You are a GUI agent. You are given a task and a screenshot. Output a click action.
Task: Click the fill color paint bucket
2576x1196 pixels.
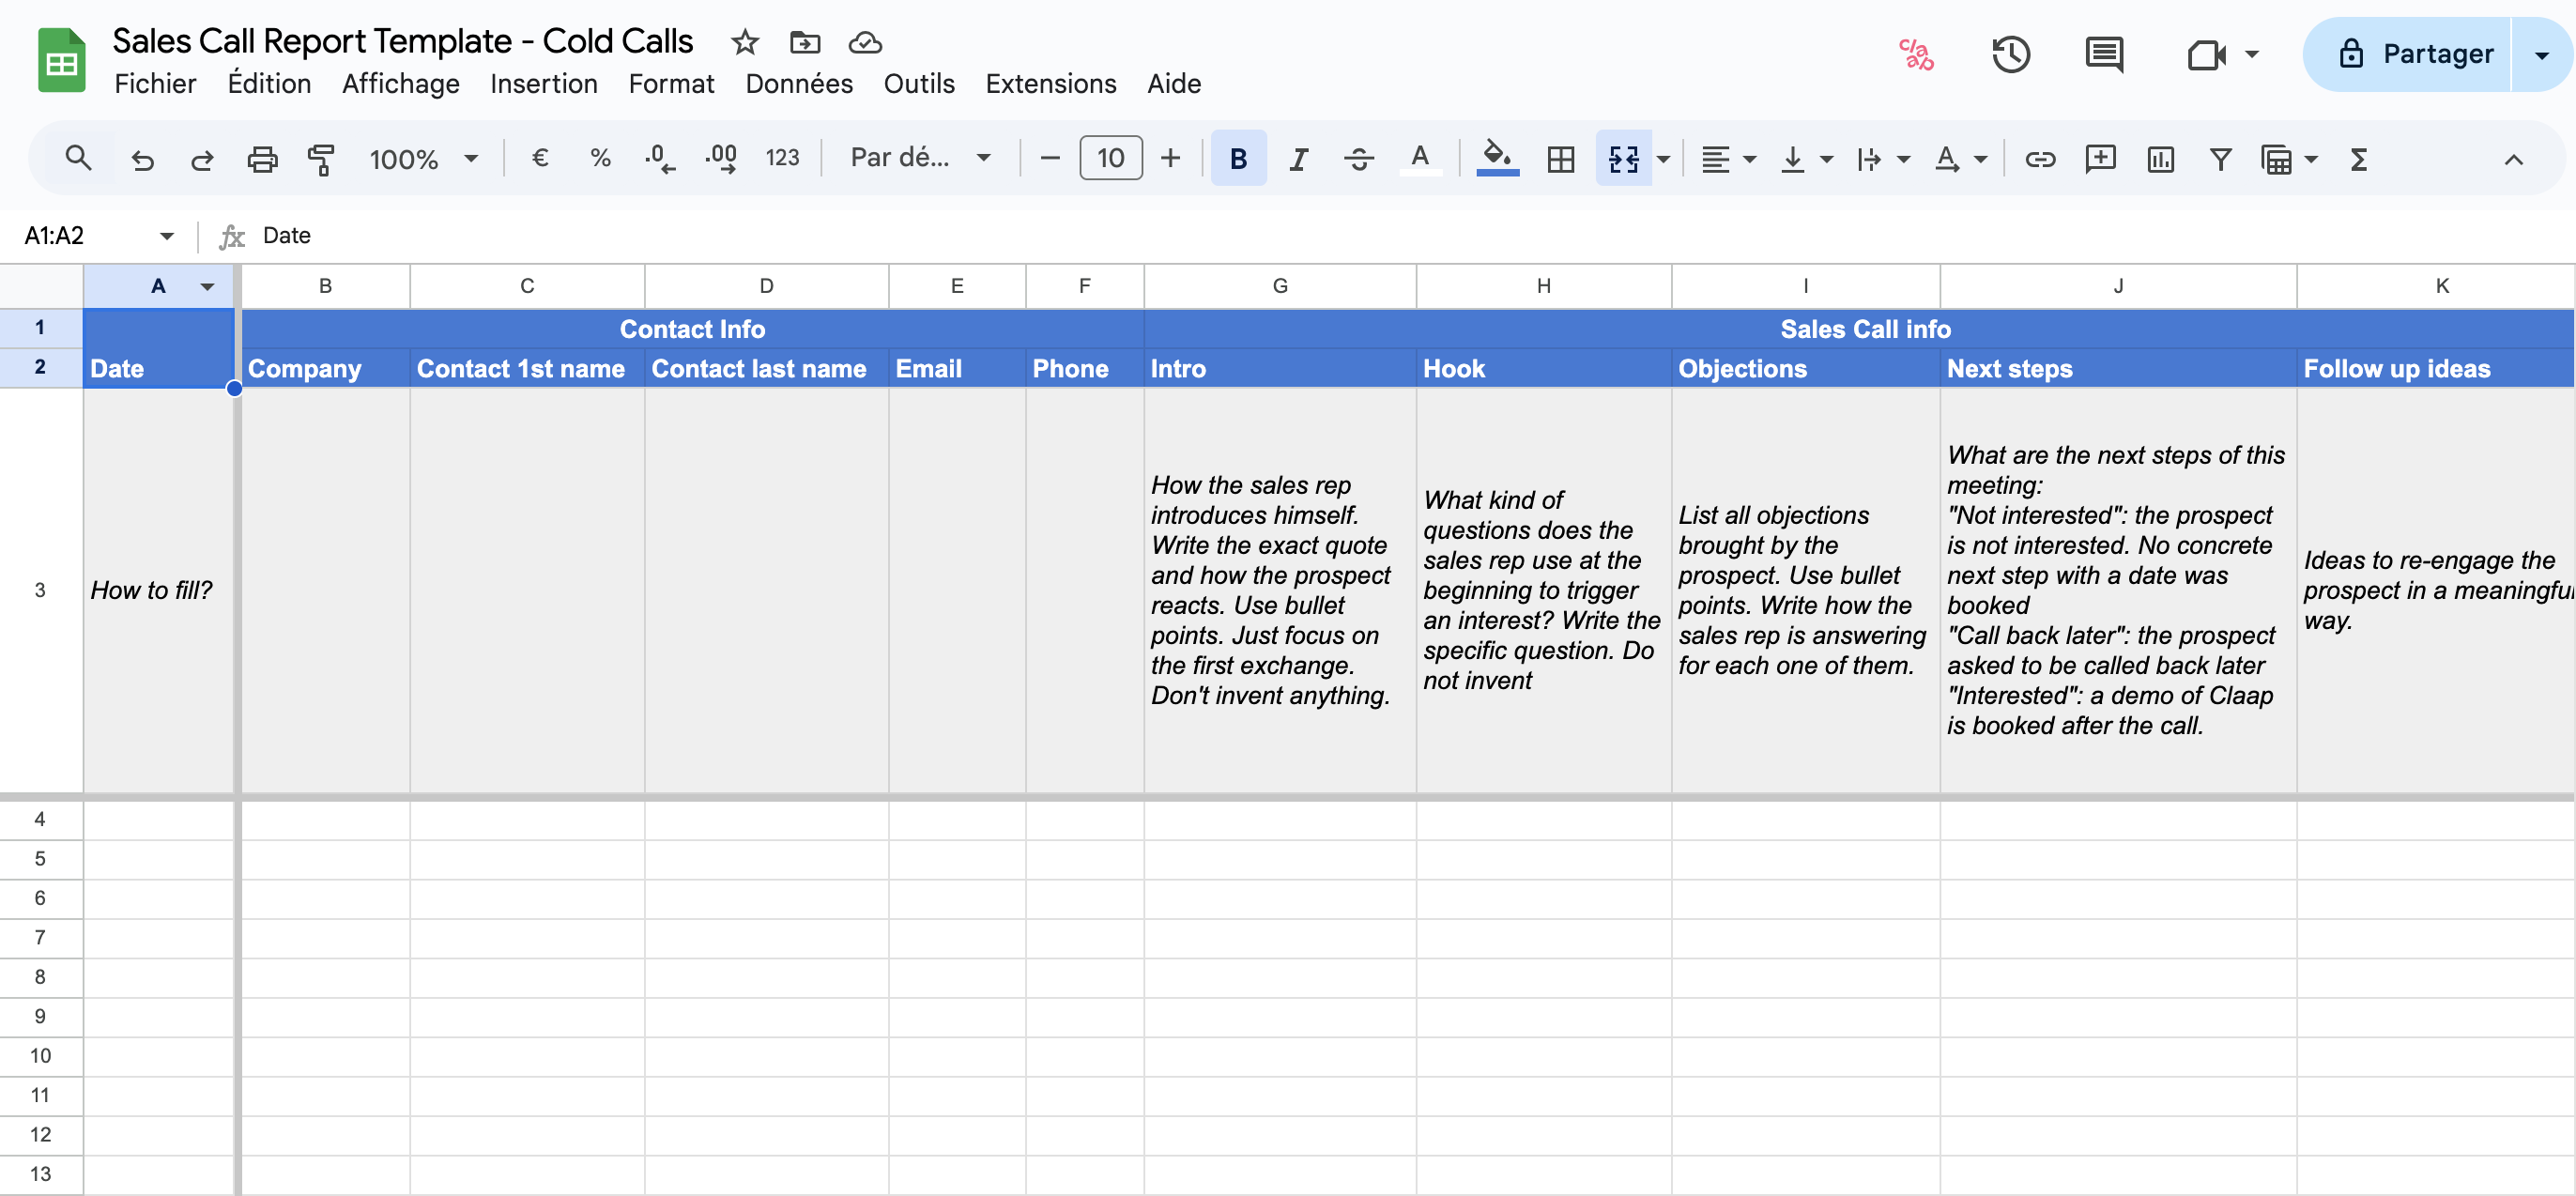tap(1496, 157)
